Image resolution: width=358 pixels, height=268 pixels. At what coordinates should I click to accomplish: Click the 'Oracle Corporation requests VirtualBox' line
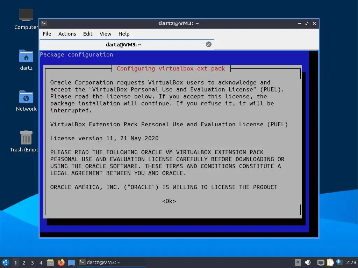tap(160, 82)
